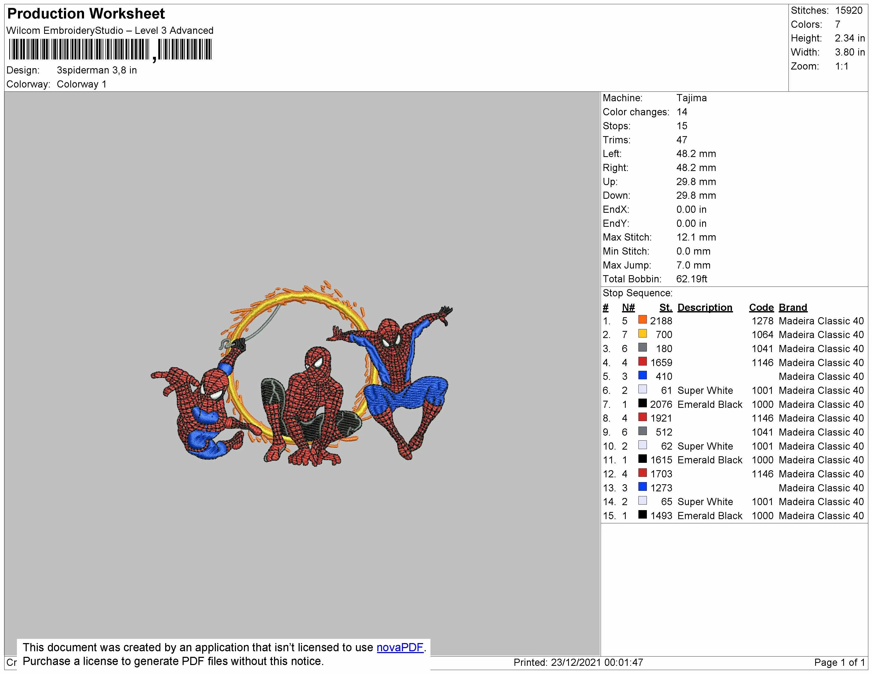The height and width of the screenshot is (674, 872).
Task: Click Emerald Black in stop row 15
Action: tap(709, 516)
